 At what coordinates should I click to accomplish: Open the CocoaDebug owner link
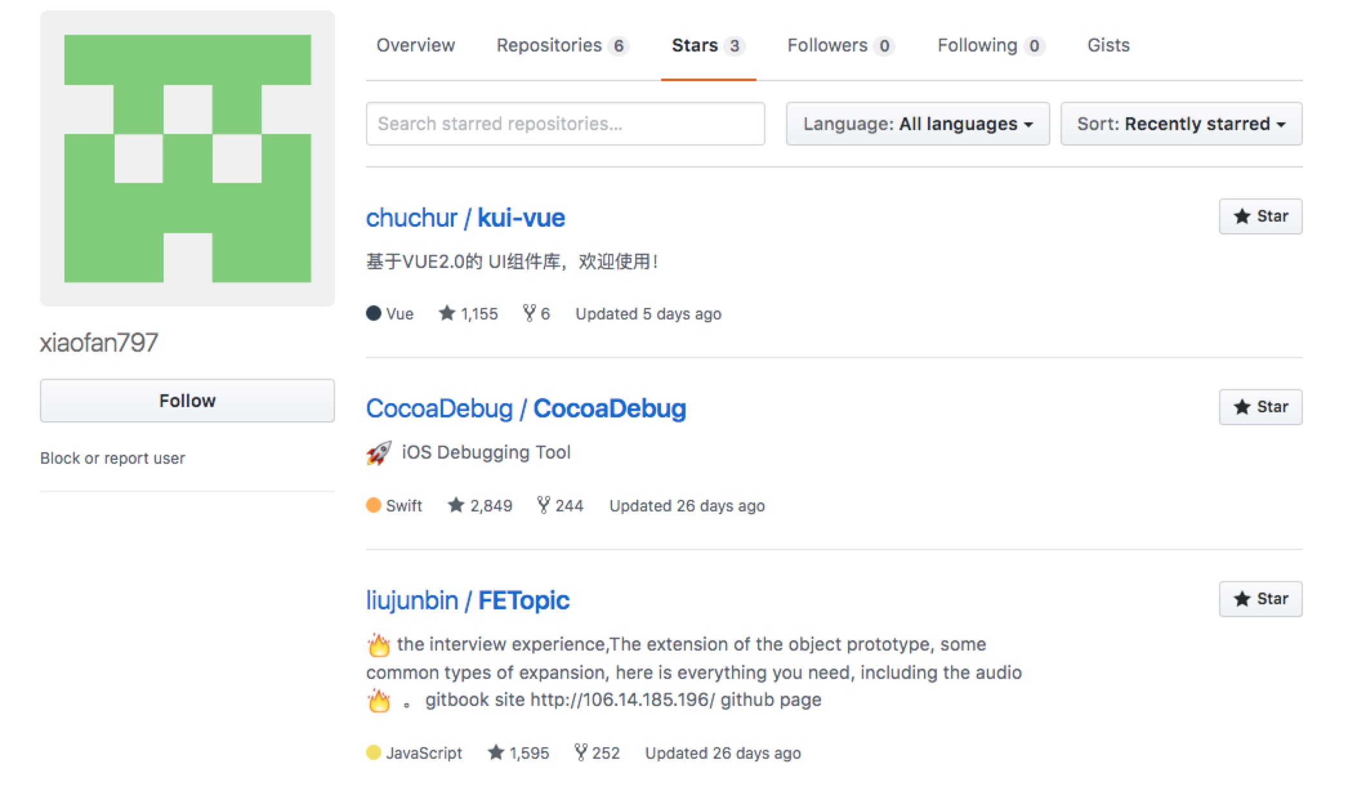439,408
